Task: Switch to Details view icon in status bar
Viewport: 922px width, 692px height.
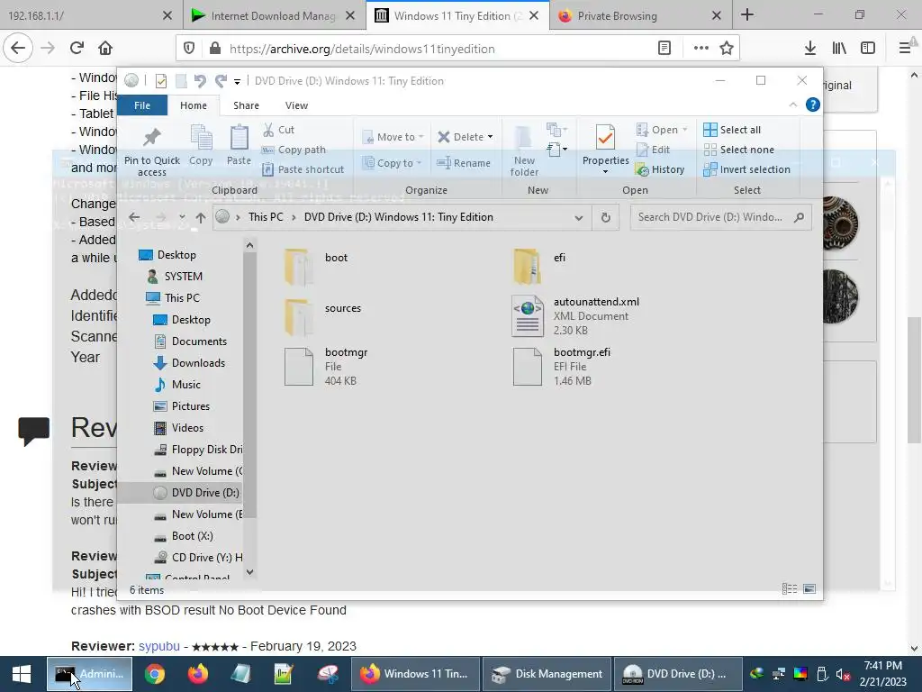Action: [790, 589]
